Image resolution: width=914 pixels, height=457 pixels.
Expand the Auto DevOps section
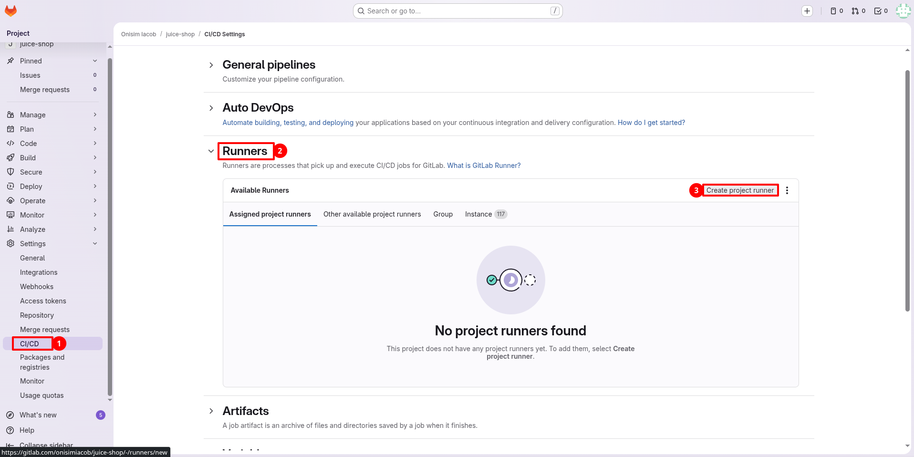click(x=211, y=108)
